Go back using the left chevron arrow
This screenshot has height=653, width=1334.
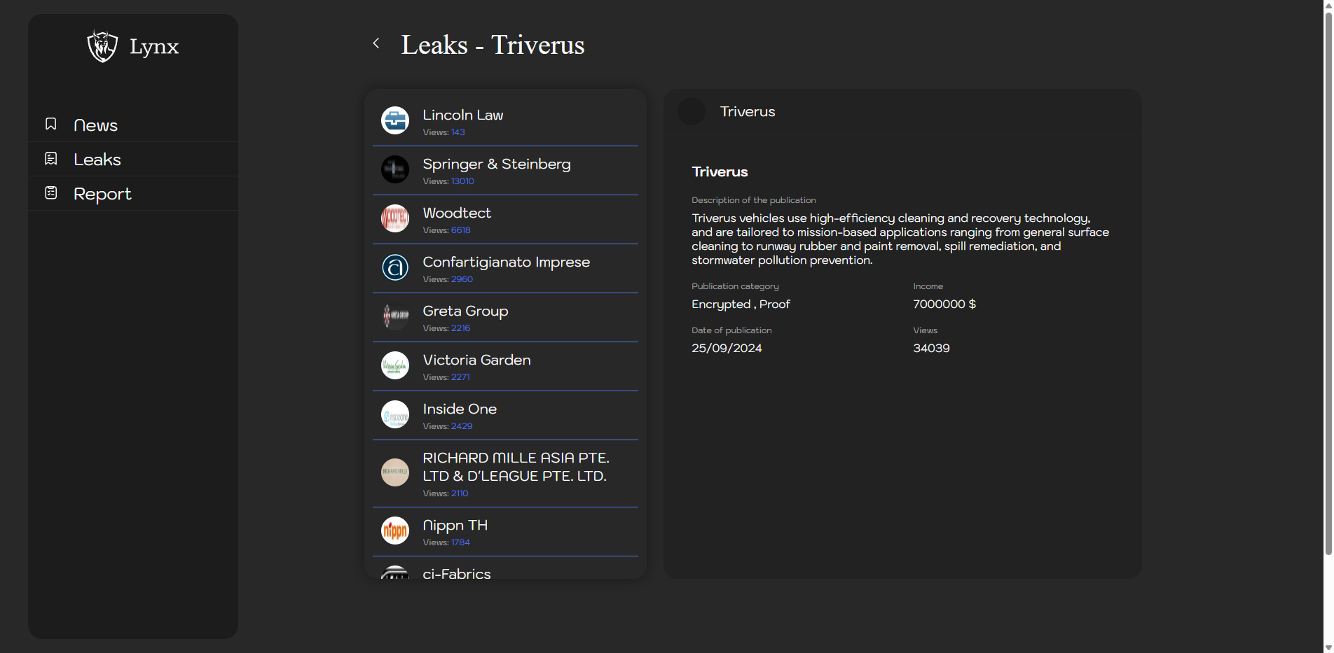pyautogui.click(x=376, y=43)
